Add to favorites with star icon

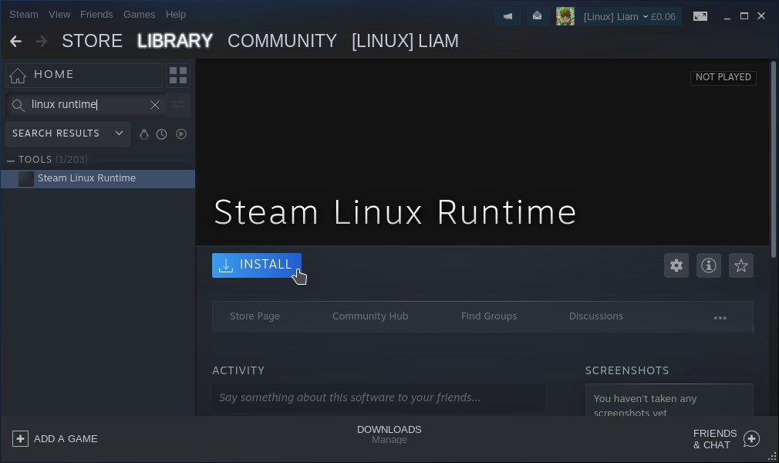[x=740, y=265]
